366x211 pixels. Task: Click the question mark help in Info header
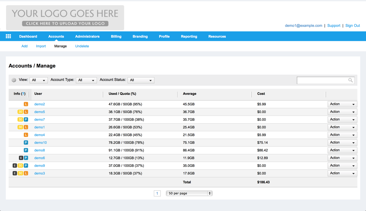pos(23,94)
